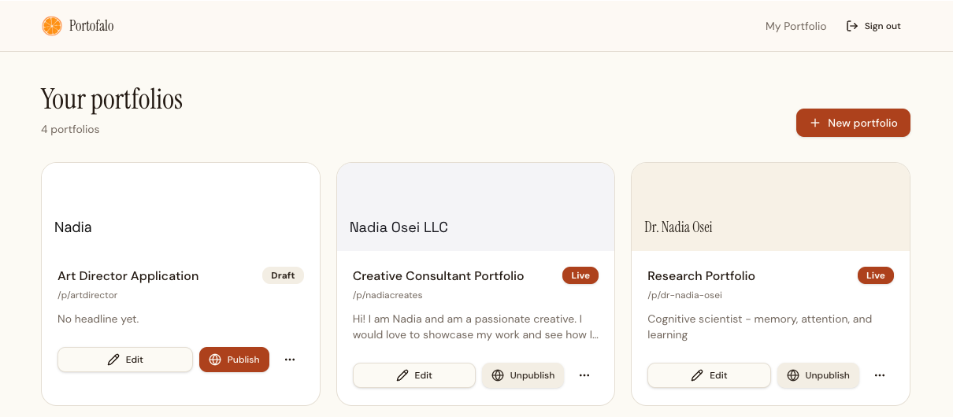This screenshot has height=417, width=953.
Task: Click the Portofalo orange logo icon
Action: click(51, 26)
